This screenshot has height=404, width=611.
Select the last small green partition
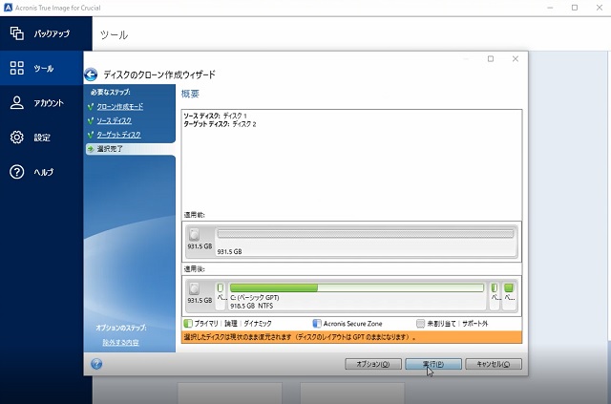click(x=509, y=295)
